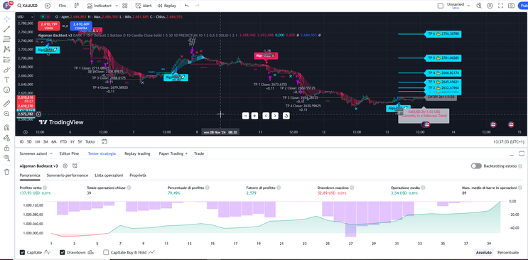
Task: Enable Capitale Buy & Hold checkbox
Action: tap(106, 252)
